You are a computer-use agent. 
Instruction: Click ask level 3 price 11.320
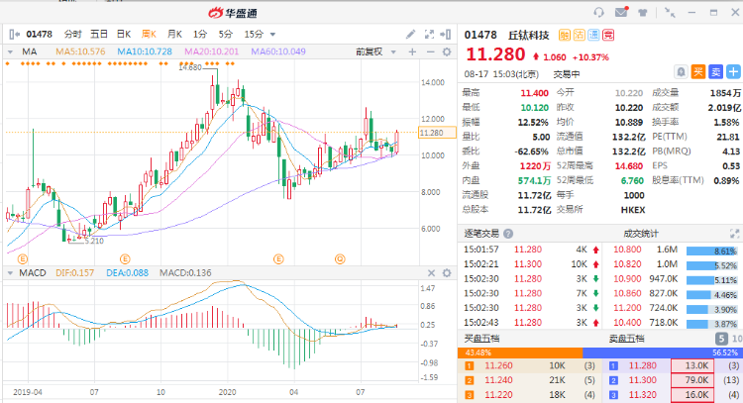click(643, 394)
